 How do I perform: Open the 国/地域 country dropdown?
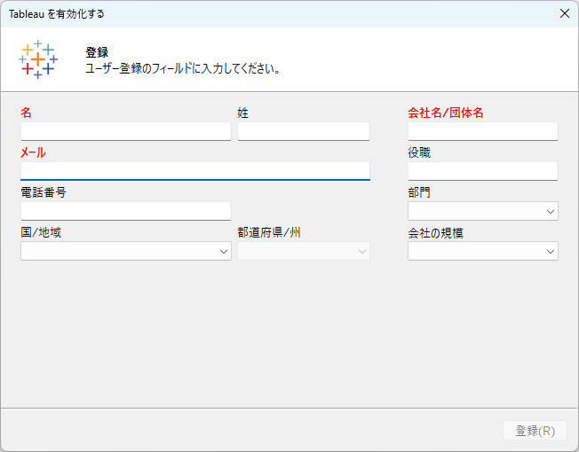point(126,251)
